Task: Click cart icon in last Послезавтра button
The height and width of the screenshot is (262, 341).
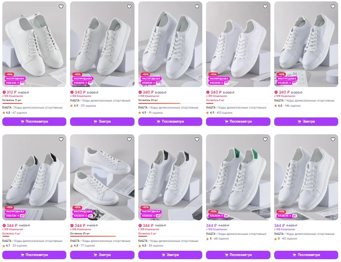Action: click(294, 255)
